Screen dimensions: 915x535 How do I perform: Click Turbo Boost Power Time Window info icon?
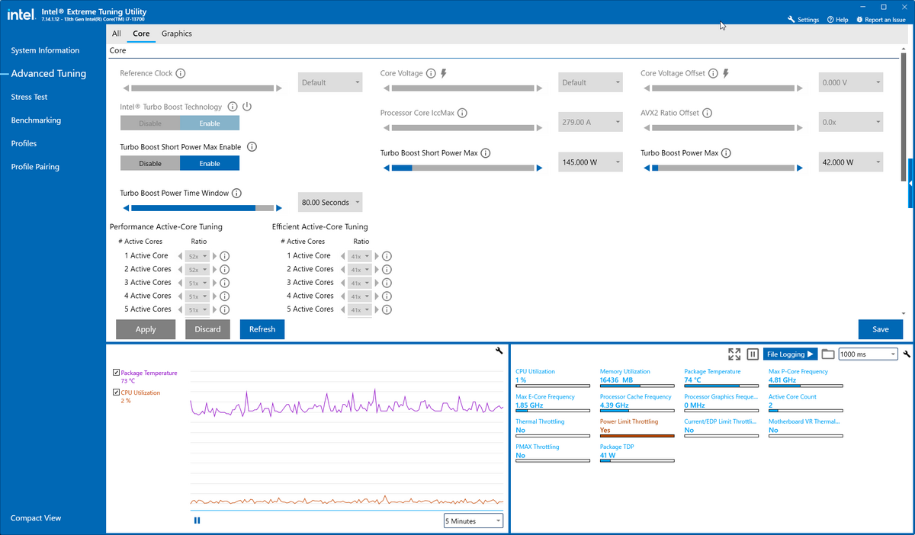236,194
